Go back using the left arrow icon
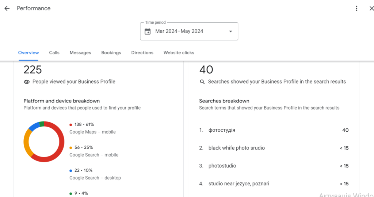This screenshot has width=374, height=197. [x=7, y=9]
